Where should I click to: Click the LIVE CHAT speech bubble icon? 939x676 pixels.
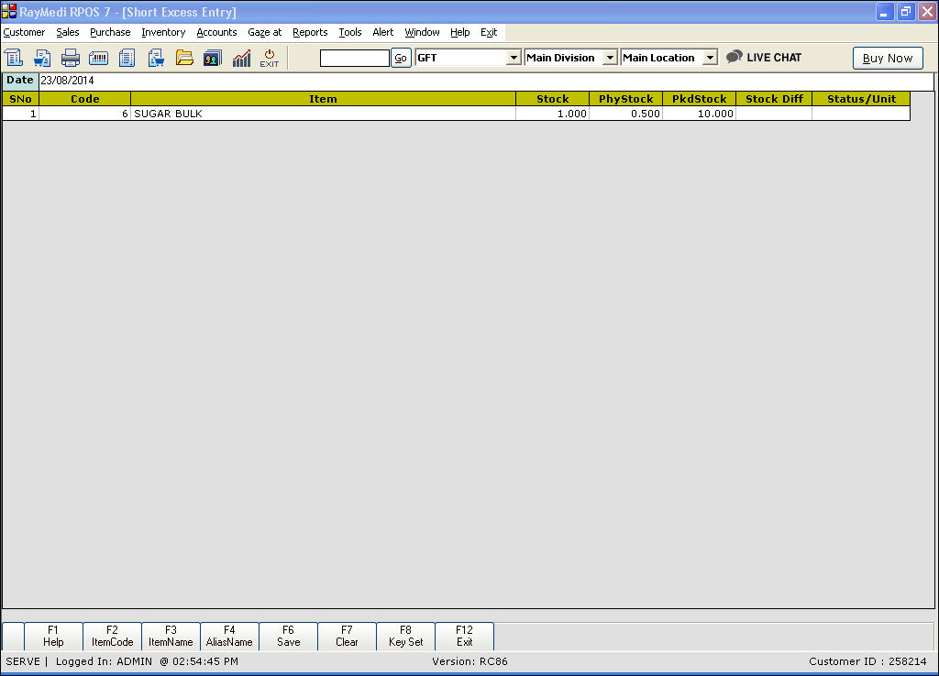click(735, 57)
